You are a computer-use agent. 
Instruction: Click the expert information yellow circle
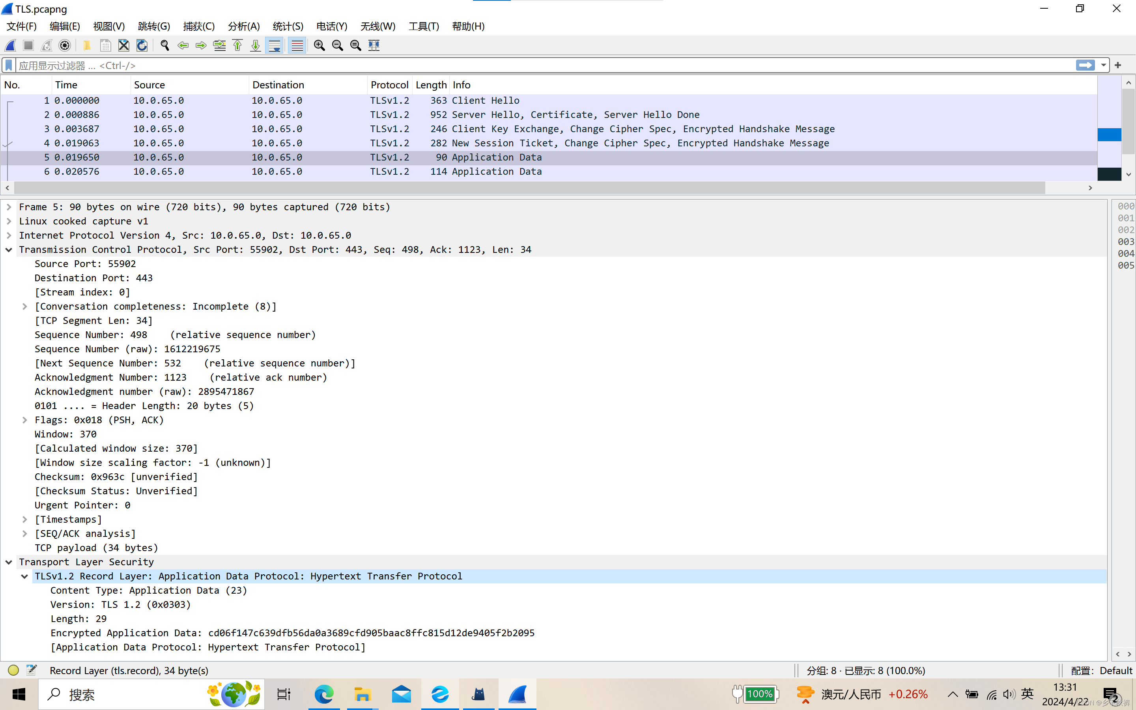[13, 670]
